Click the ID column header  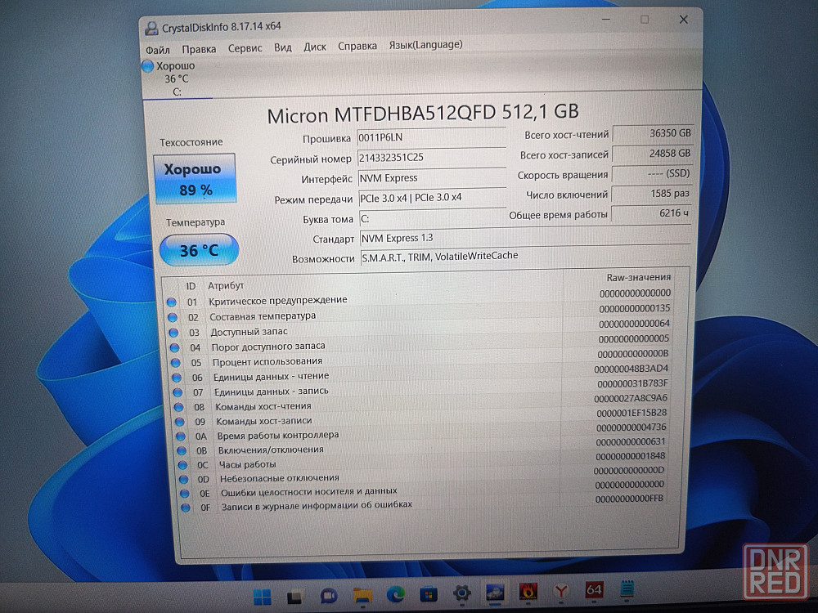click(x=191, y=286)
